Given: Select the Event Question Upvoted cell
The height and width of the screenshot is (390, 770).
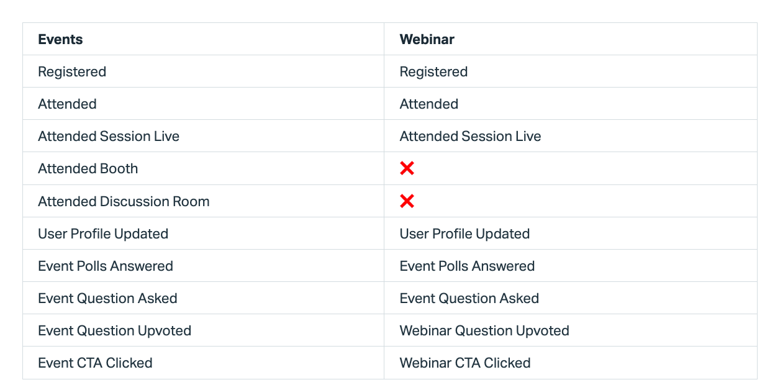Looking at the screenshot, I should [x=114, y=330].
